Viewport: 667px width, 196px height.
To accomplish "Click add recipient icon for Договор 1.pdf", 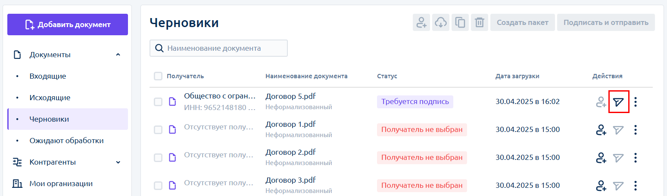I will tap(601, 130).
